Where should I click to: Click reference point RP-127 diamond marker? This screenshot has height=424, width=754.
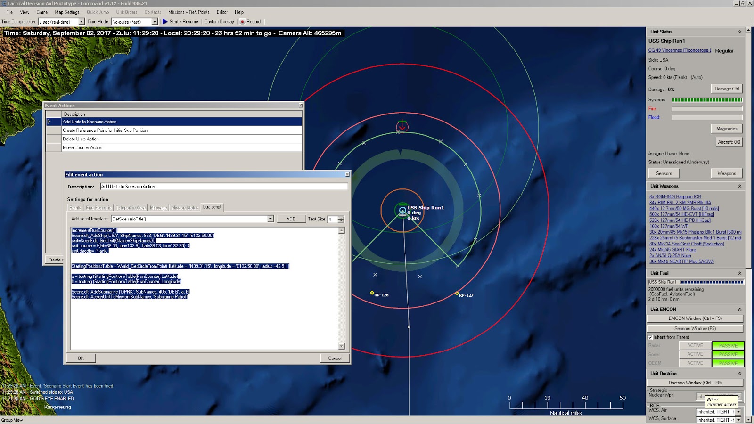click(x=457, y=294)
